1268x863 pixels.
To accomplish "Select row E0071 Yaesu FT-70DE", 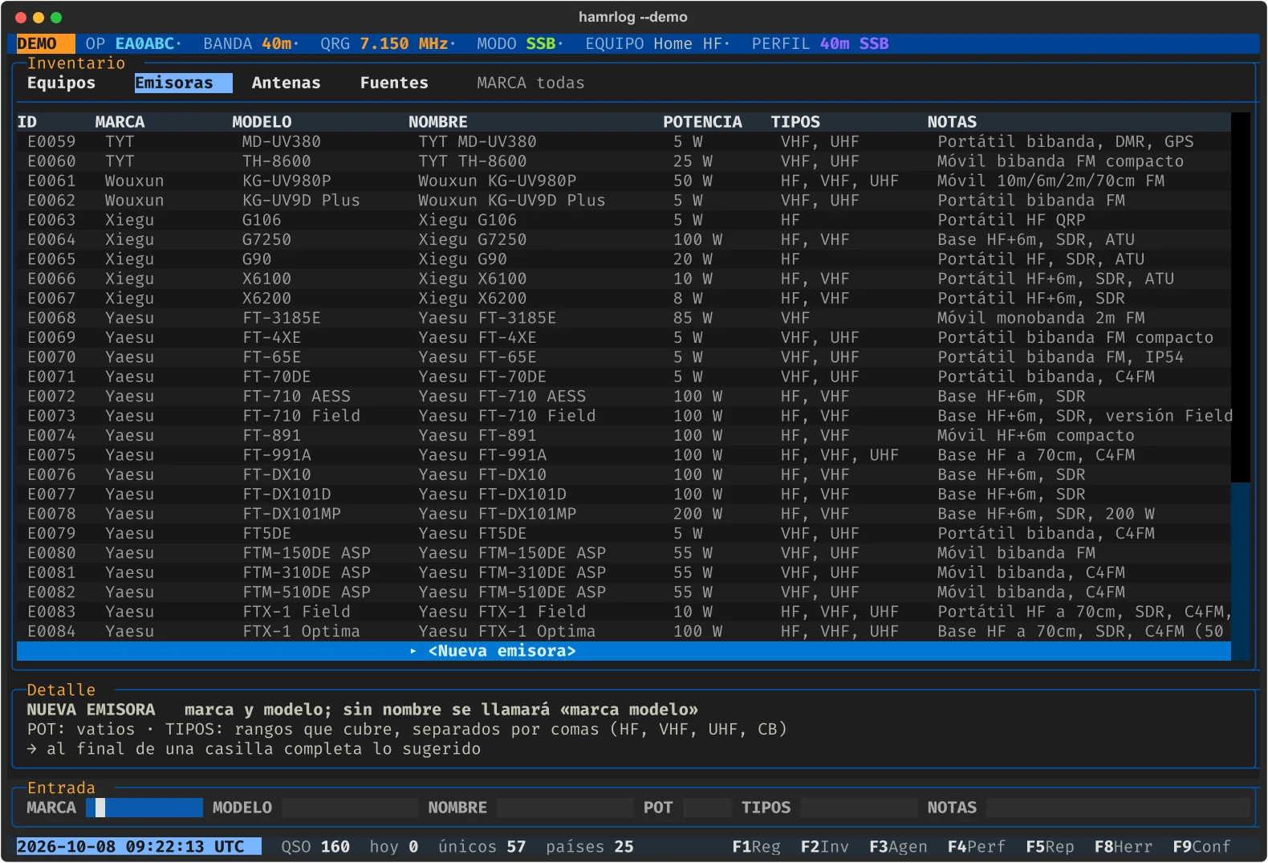I will point(624,377).
